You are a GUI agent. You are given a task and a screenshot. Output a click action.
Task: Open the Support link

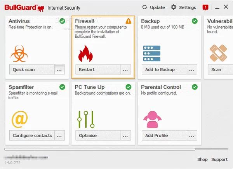coord(219,159)
